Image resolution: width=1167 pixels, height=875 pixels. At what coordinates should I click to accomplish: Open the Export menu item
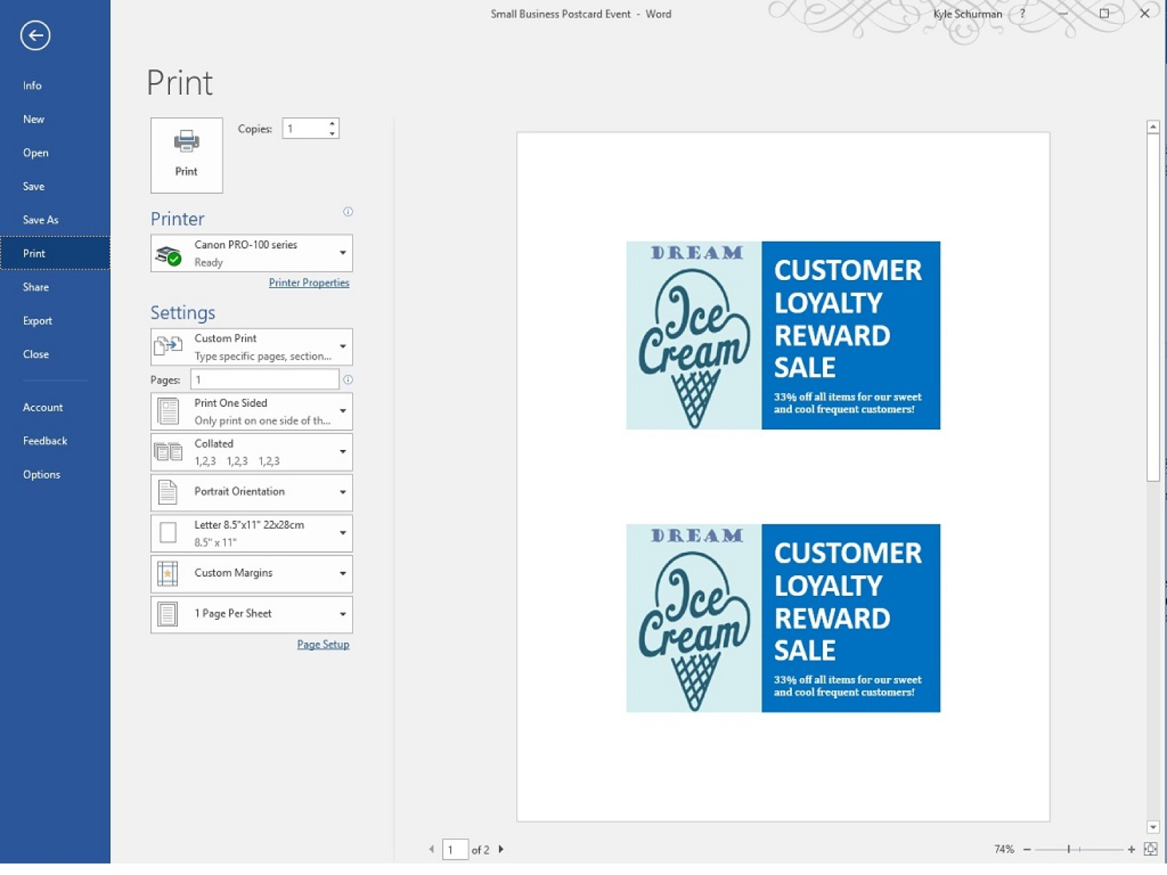37,321
